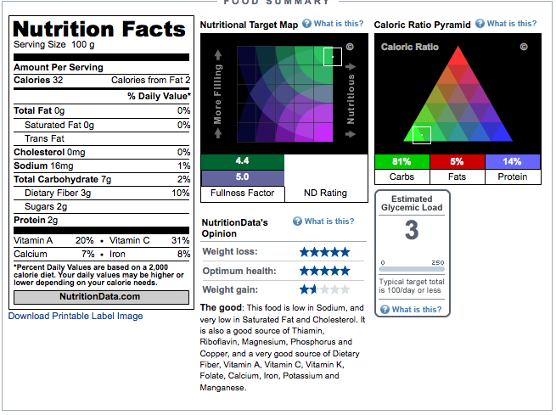
Task: Click the 'Vitamin C 31%' entry
Action: (149, 241)
